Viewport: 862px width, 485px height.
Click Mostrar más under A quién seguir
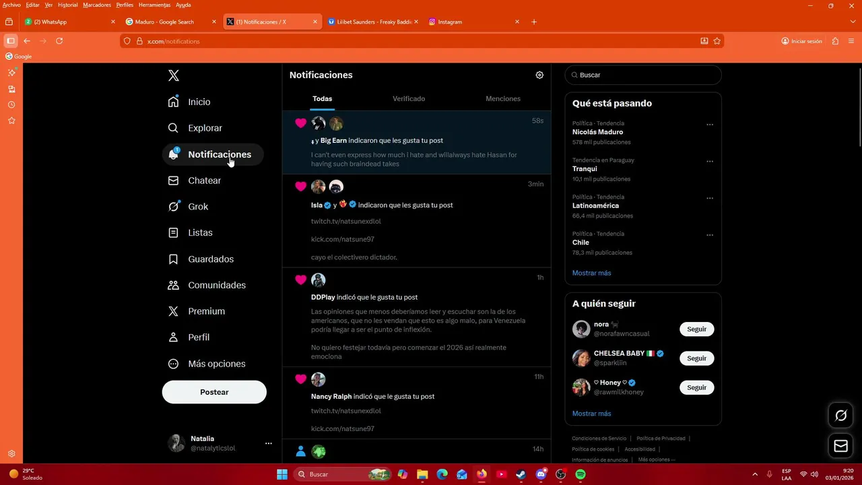pos(591,414)
